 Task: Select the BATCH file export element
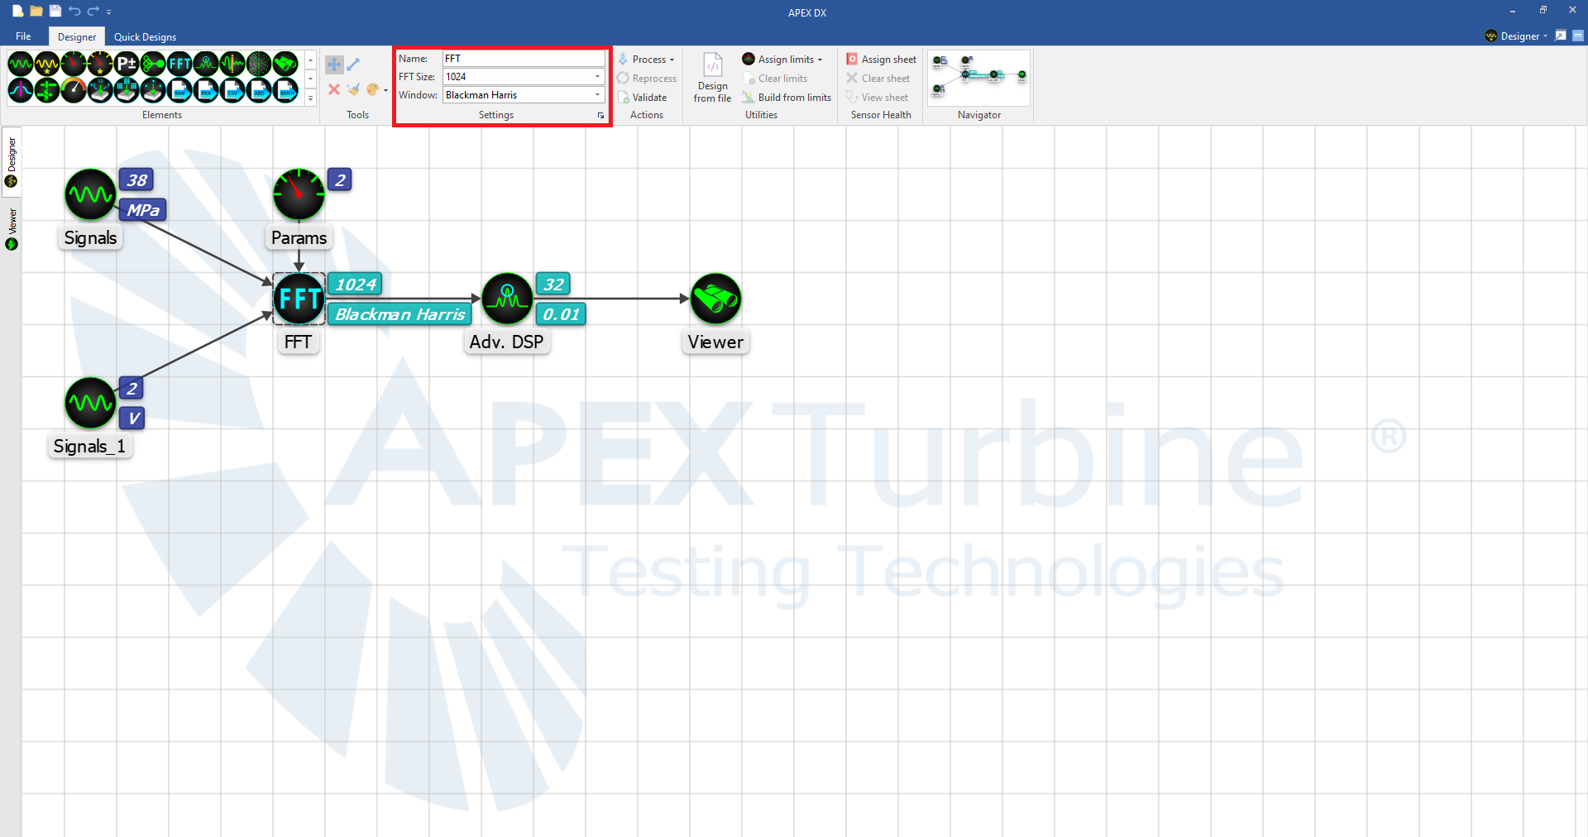click(285, 90)
